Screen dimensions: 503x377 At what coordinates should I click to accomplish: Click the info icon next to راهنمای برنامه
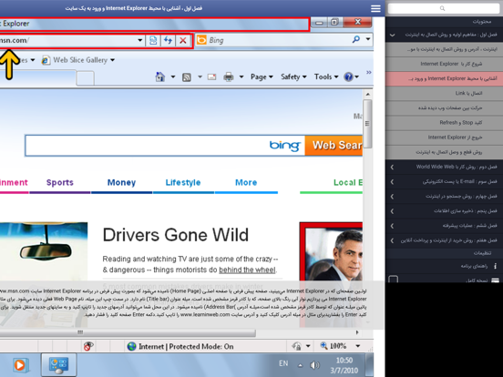pos(495,266)
